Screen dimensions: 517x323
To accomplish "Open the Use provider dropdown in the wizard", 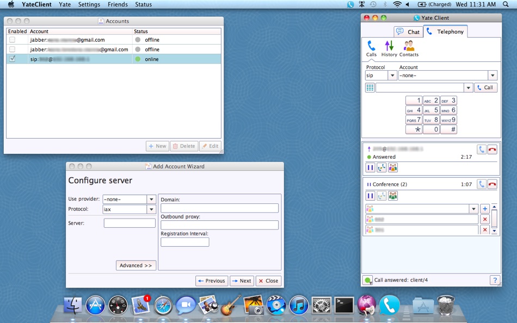I will (151, 200).
